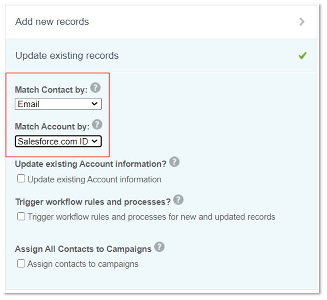This screenshot has width=327, height=300.
Task: Click the green checkmark on Update existing records
Action: 302,56
